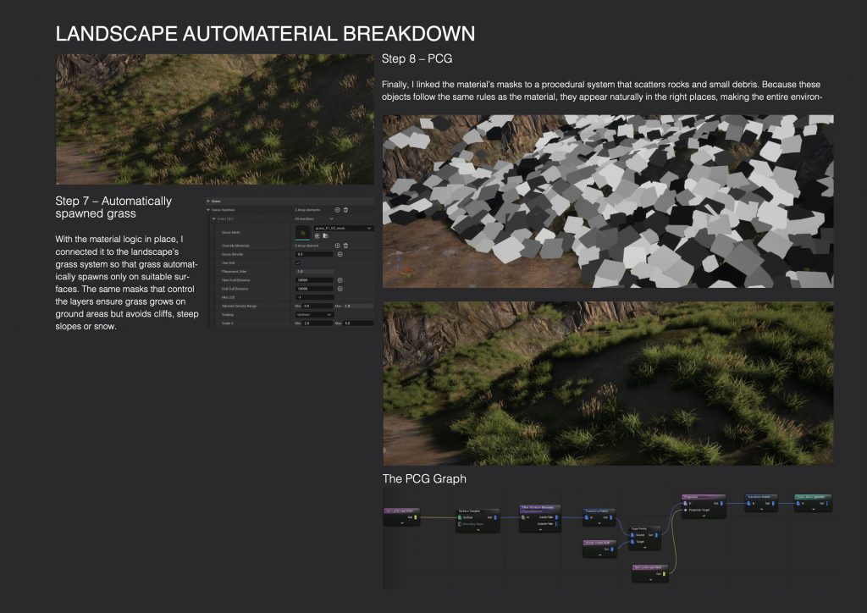This screenshot has width=867, height=613.
Task: Select the Static Mesh Spawner node
Action: 813,496
